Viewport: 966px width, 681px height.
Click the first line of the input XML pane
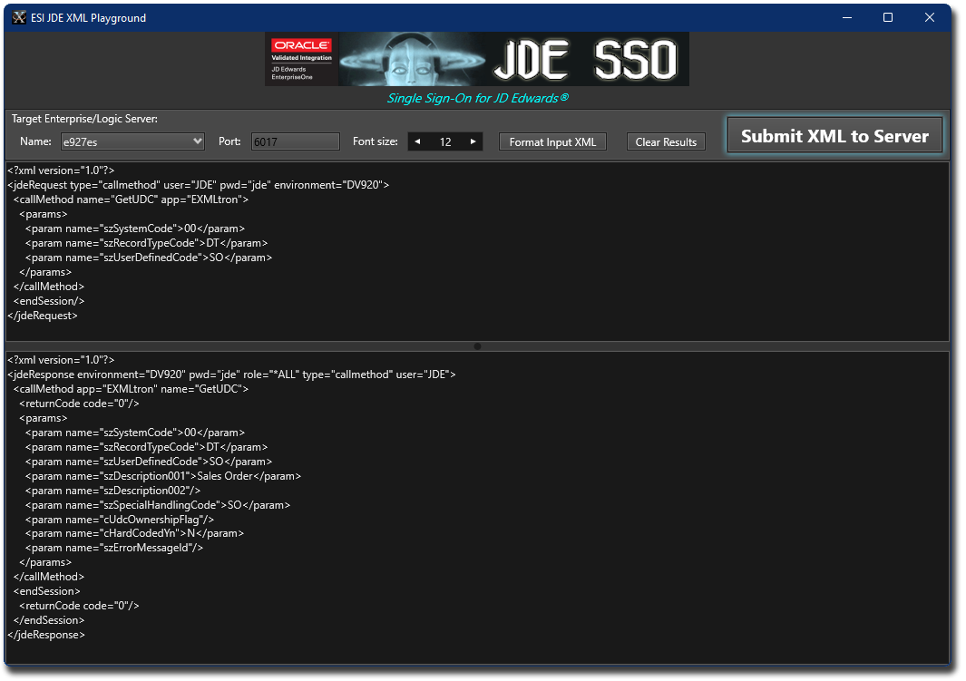61,170
